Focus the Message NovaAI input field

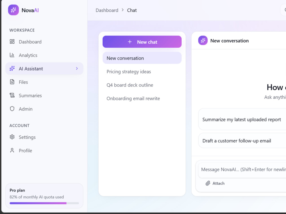242,169
